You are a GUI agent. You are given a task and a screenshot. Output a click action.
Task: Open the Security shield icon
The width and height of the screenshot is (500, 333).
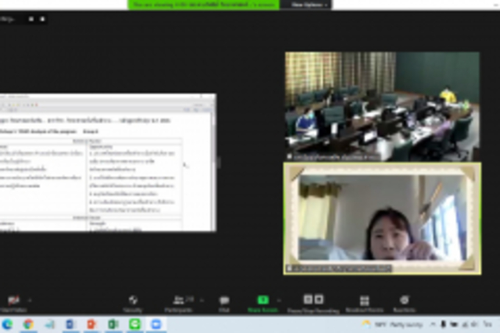coord(133,300)
